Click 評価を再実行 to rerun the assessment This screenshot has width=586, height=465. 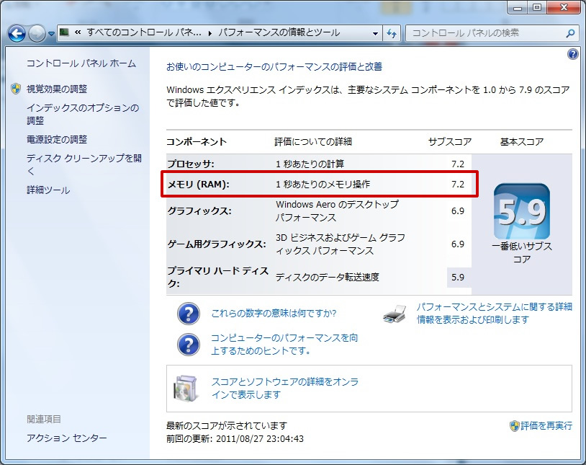[546, 425]
